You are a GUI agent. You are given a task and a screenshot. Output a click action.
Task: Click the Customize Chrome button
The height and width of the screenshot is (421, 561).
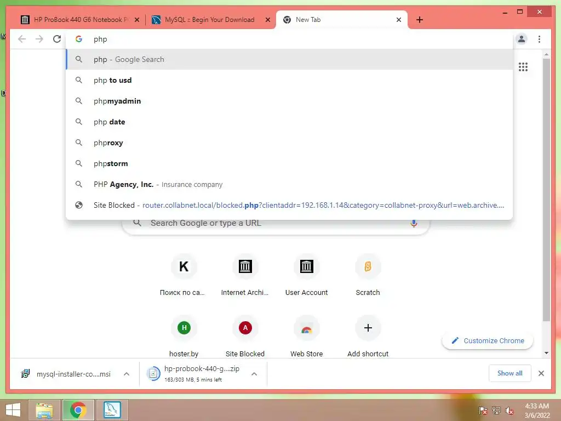(x=488, y=341)
